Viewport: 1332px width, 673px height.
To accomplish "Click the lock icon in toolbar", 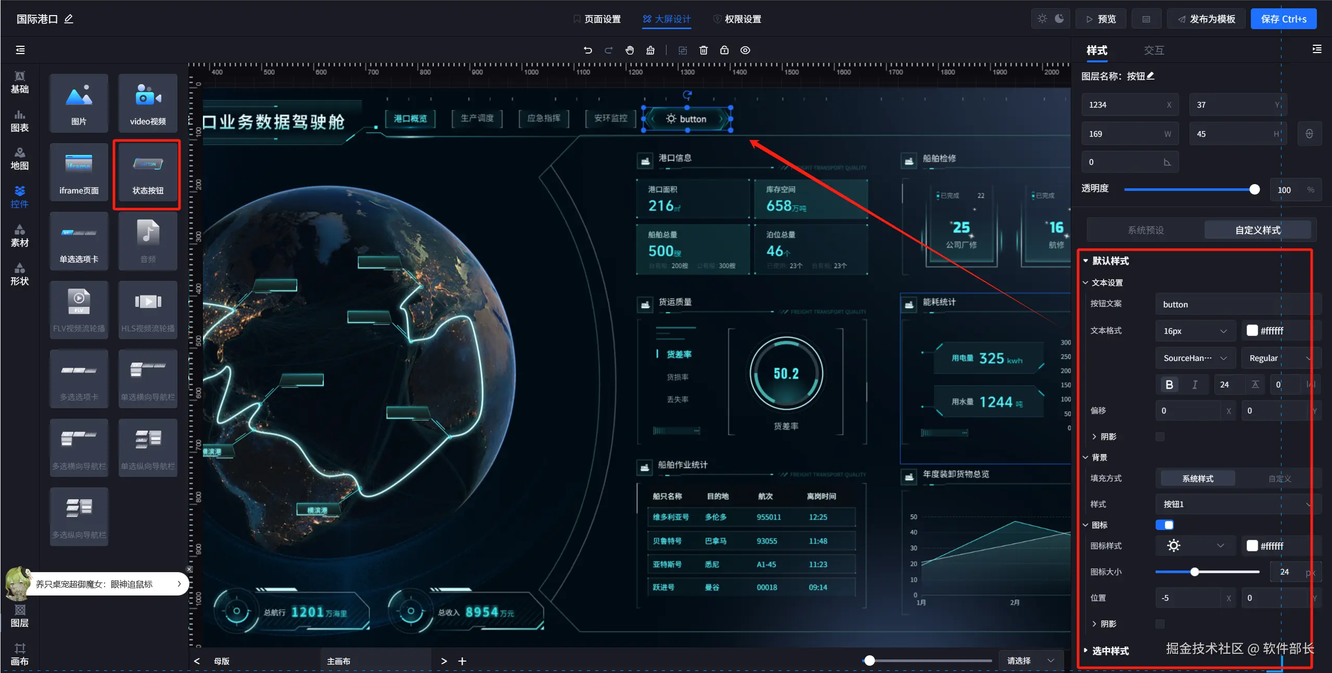I will (724, 50).
